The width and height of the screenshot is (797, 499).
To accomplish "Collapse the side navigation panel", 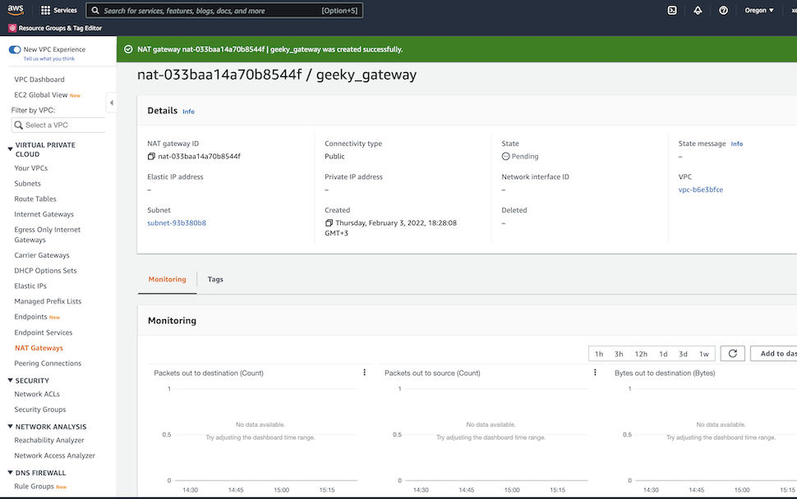I will (111, 103).
